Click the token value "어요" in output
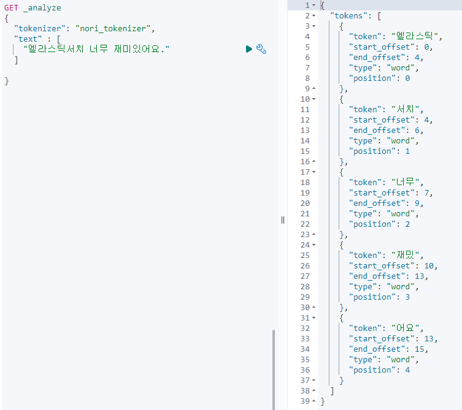Image resolution: width=462 pixels, height=410 pixels. tap(405, 328)
